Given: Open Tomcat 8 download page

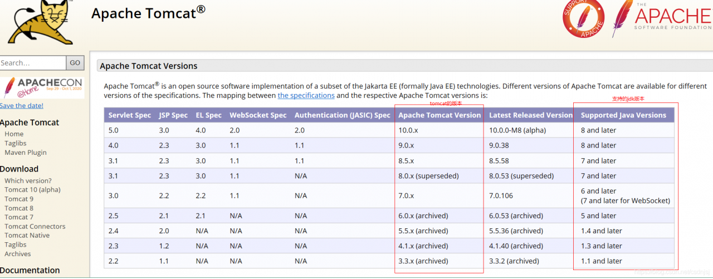Looking at the screenshot, I should [x=19, y=208].
